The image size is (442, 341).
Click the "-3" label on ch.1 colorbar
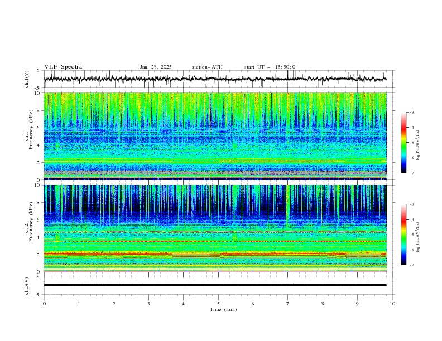[411, 112]
